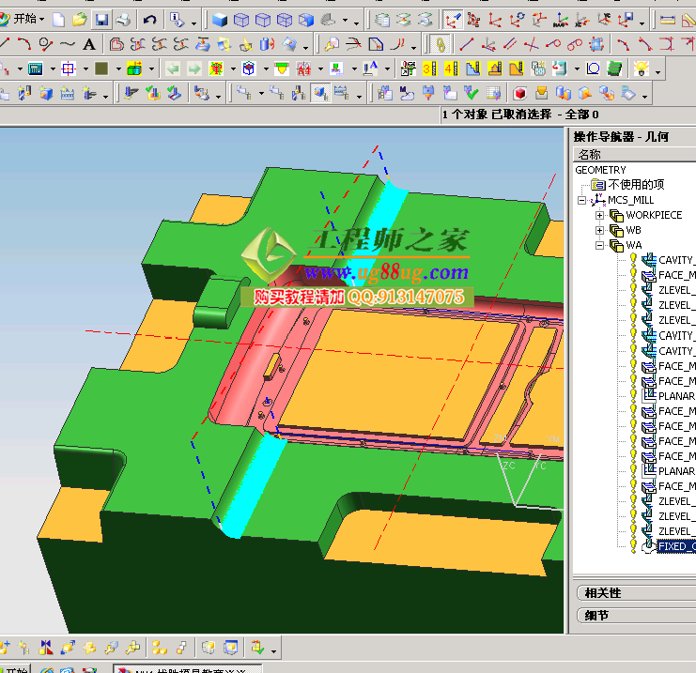Click the New document icon
The image size is (696, 673).
tap(59, 20)
